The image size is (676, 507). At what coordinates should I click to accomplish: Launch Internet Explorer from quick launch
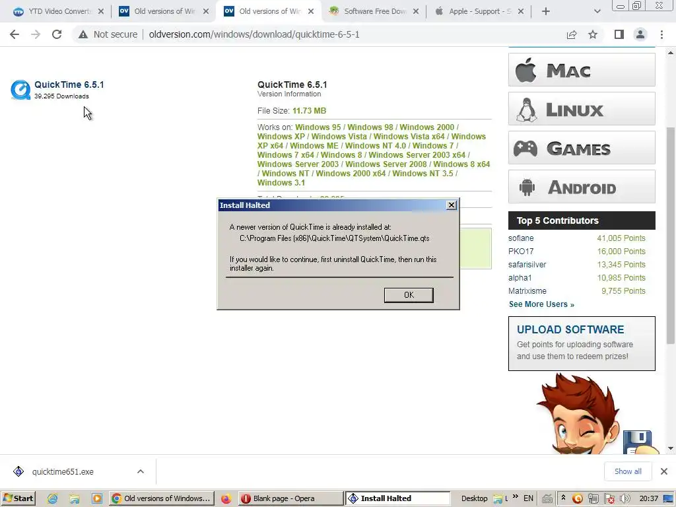click(53, 499)
